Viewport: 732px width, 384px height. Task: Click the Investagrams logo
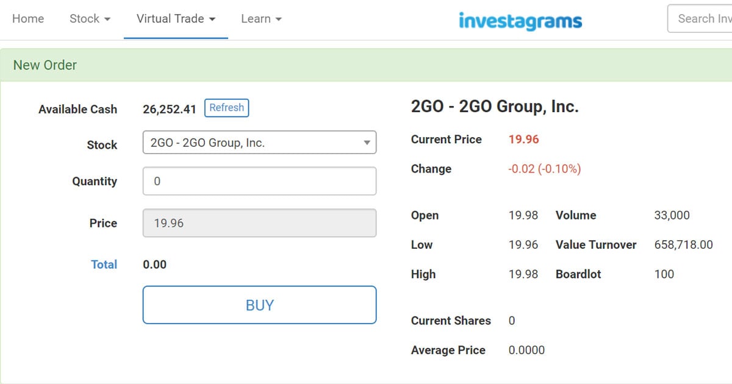520,21
